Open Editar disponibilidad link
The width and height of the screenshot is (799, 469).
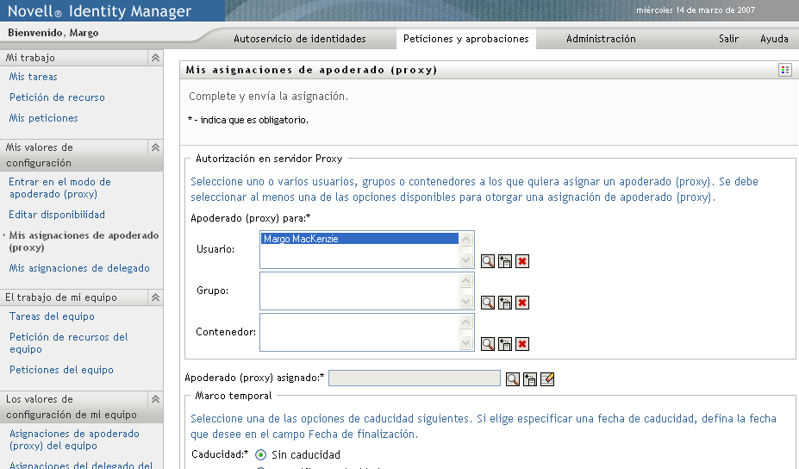(57, 215)
